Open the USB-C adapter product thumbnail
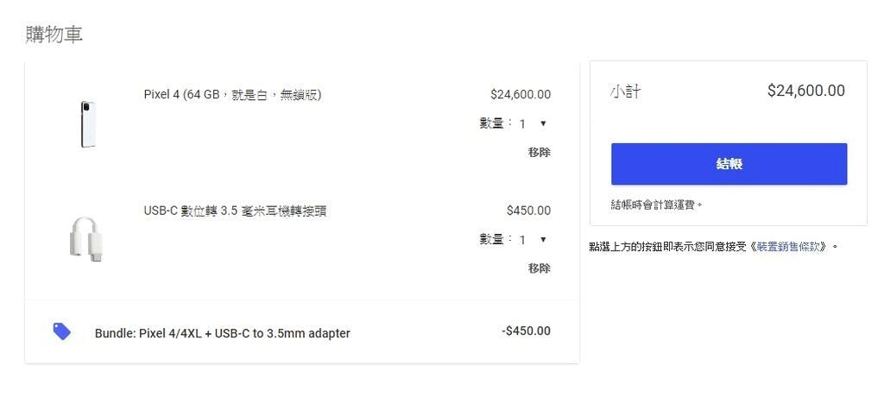884x397 pixels. (87, 240)
